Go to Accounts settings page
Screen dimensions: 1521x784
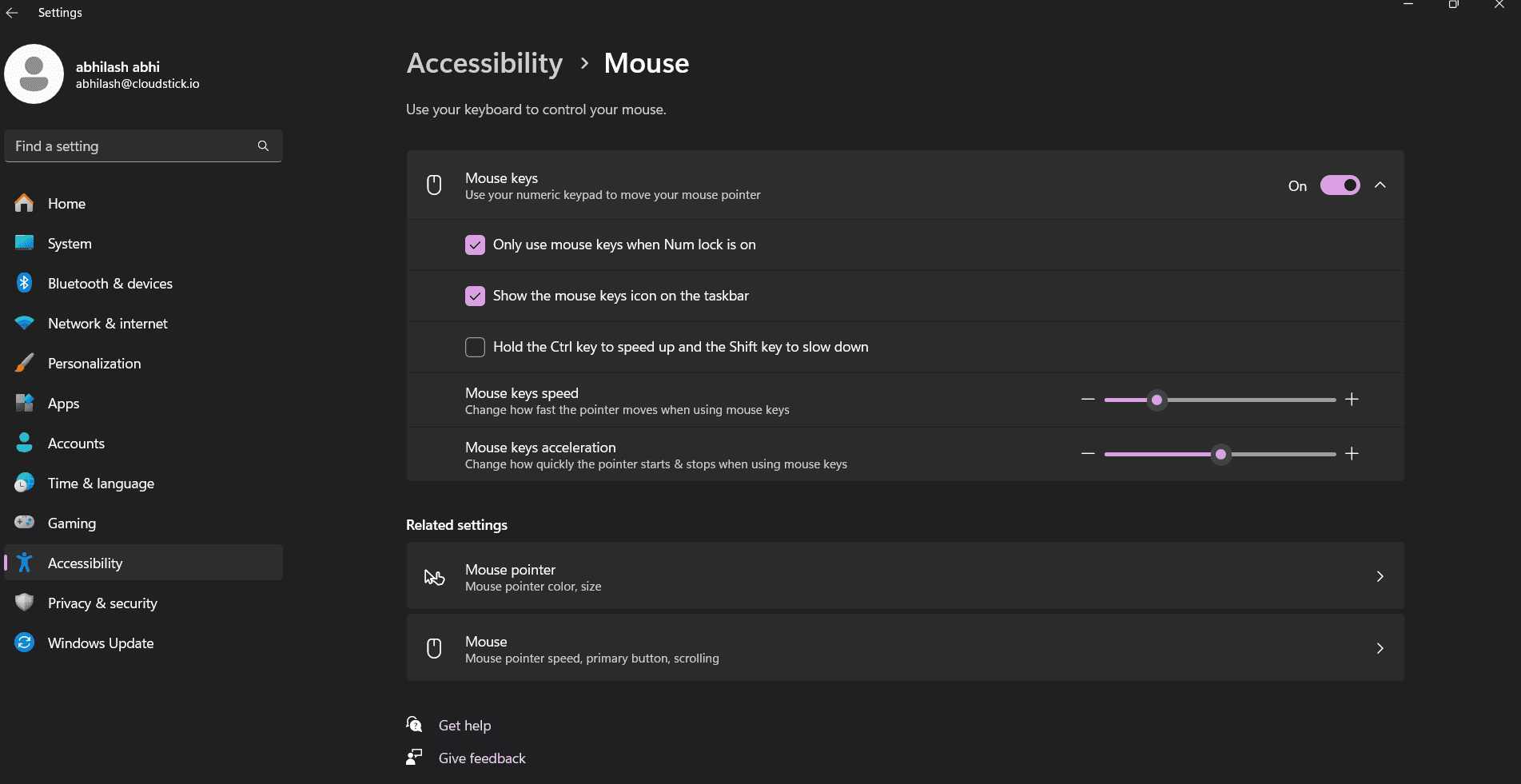pyautogui.click(x=76, y=444)
